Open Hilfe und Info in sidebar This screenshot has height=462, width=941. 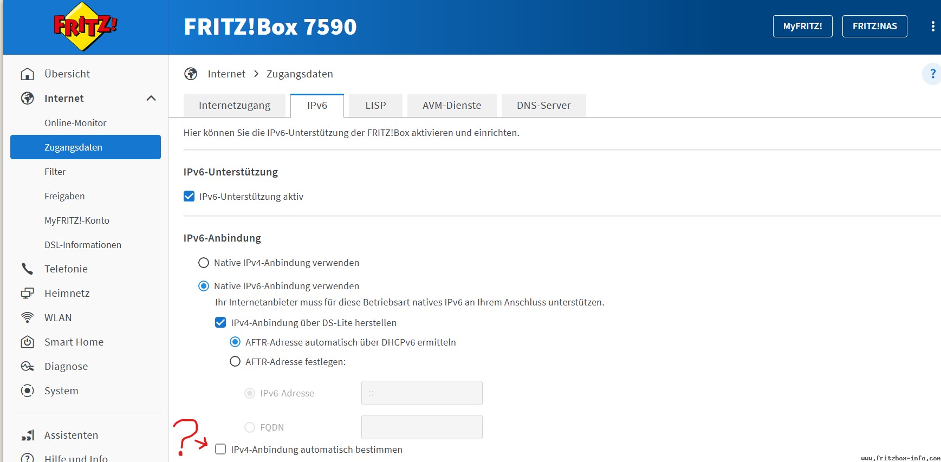click(76, 458)
